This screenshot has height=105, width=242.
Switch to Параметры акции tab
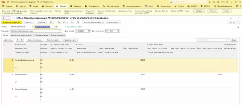click(41, 36)
